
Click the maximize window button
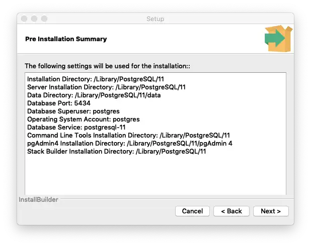click(44, 19)
